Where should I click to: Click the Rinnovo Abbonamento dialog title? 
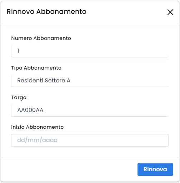pyautogui.click(x=46, y=12)
